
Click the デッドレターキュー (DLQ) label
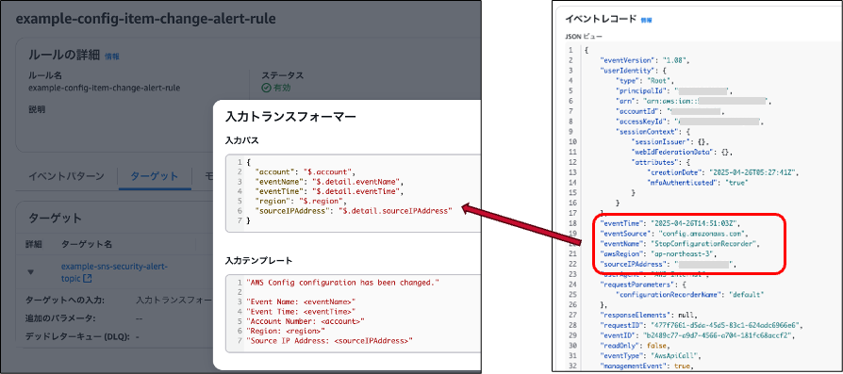tap(79, 336)
